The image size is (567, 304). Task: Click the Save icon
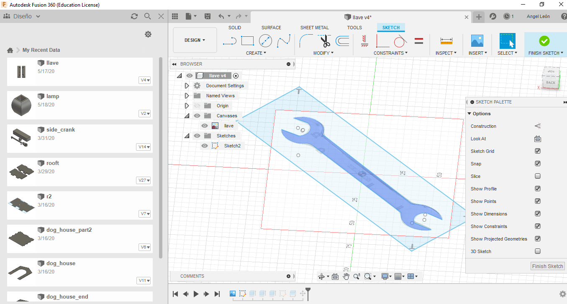pos(207,16)
